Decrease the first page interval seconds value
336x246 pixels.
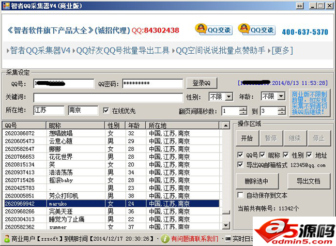(243, 113)
